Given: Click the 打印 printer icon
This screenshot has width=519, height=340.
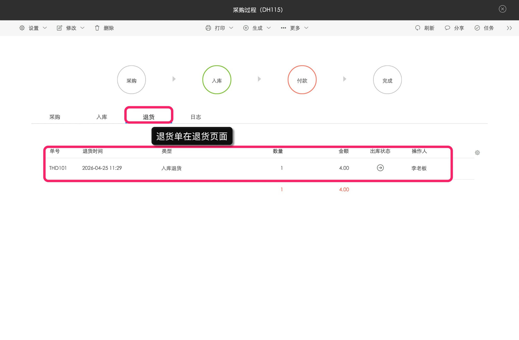Looking at the screenshot, I should click(x=208, y=28).
